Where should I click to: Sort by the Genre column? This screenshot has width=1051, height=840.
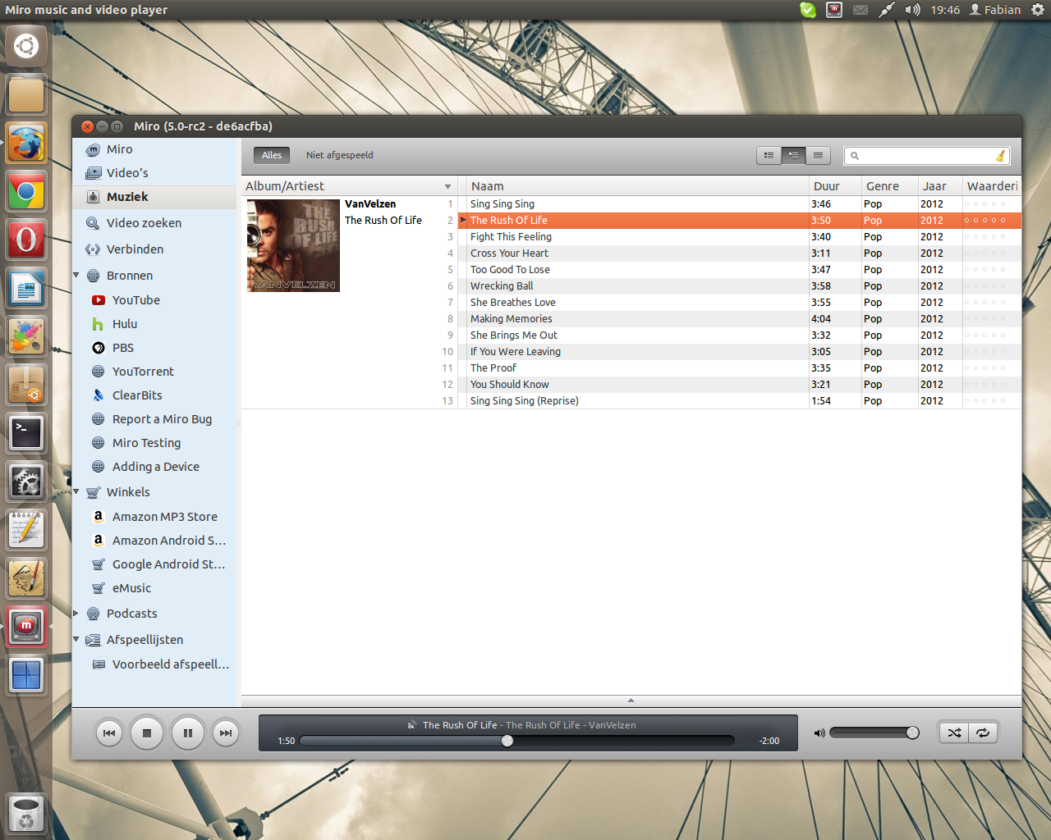point(889,186)
